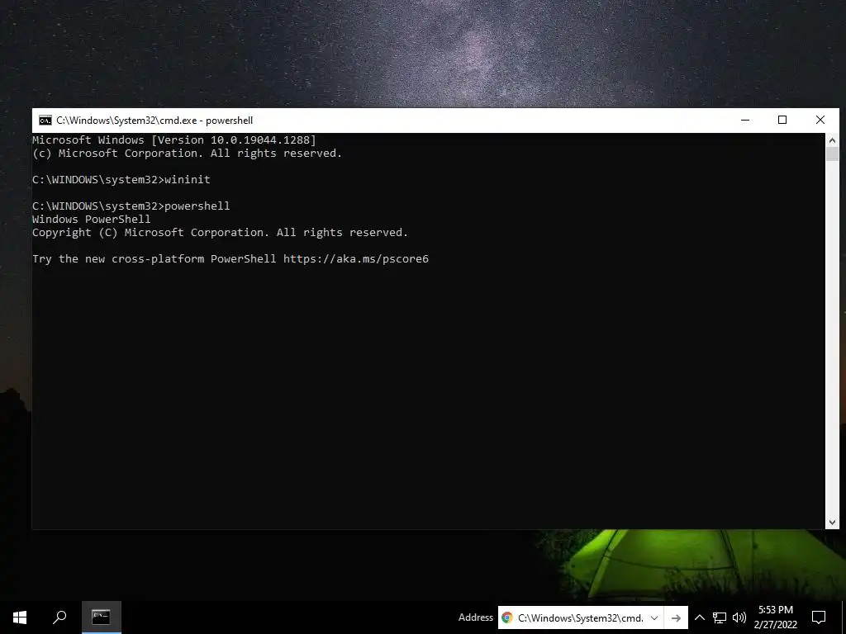Open the clock showing 5:53 PM

pos(776,617)
